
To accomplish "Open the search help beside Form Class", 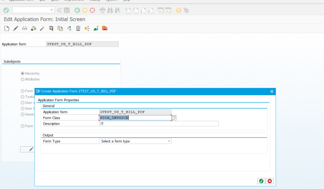I will [174, 118].
